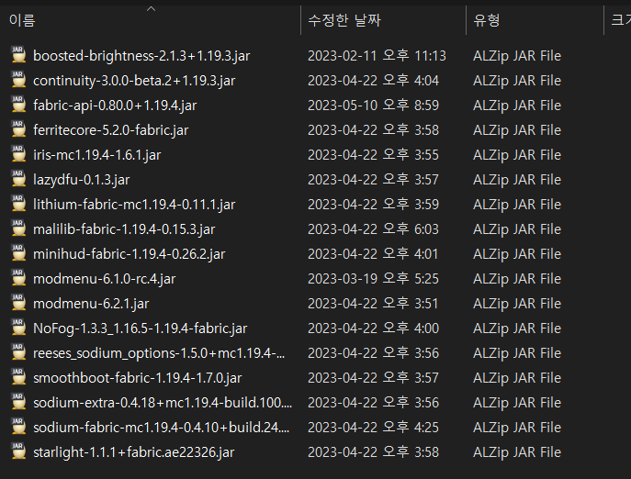Click ALZip JAR File type in iris-mc1.19.4 row

(517, 155)
